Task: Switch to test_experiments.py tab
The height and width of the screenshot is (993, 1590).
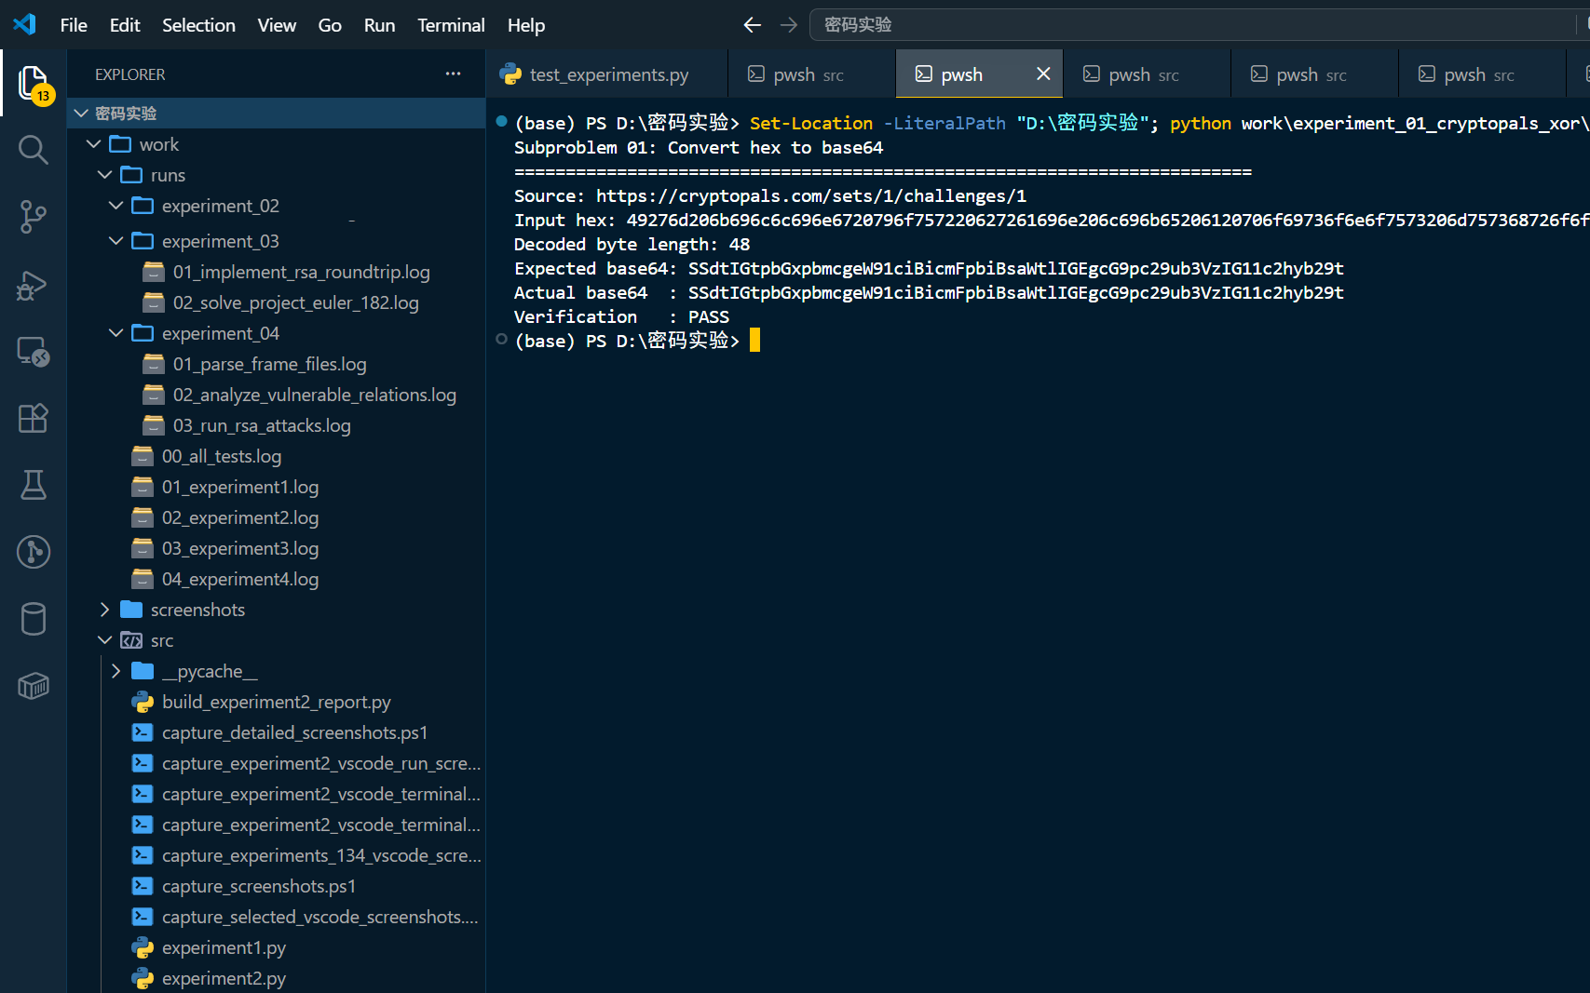Action: point(606,74)
